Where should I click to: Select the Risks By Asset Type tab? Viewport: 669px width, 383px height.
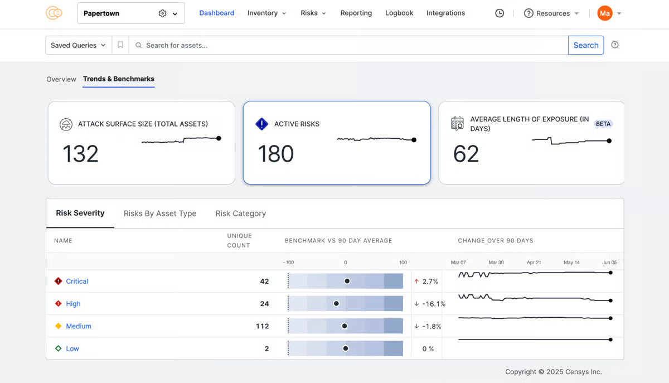tap(160, 214)
